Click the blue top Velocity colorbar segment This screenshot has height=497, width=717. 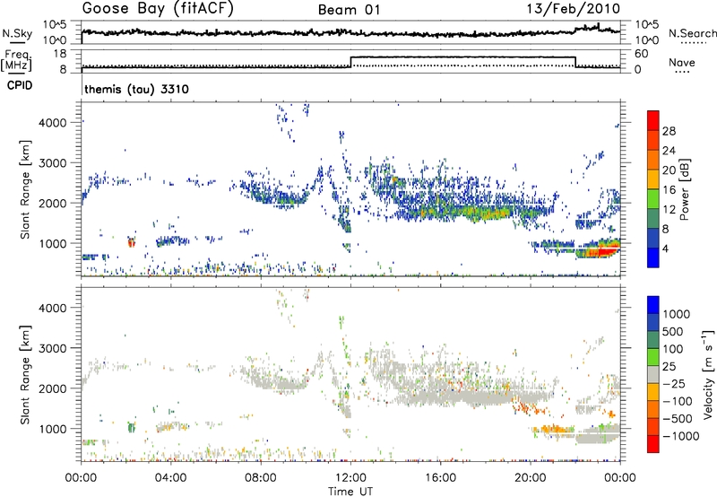653,305
